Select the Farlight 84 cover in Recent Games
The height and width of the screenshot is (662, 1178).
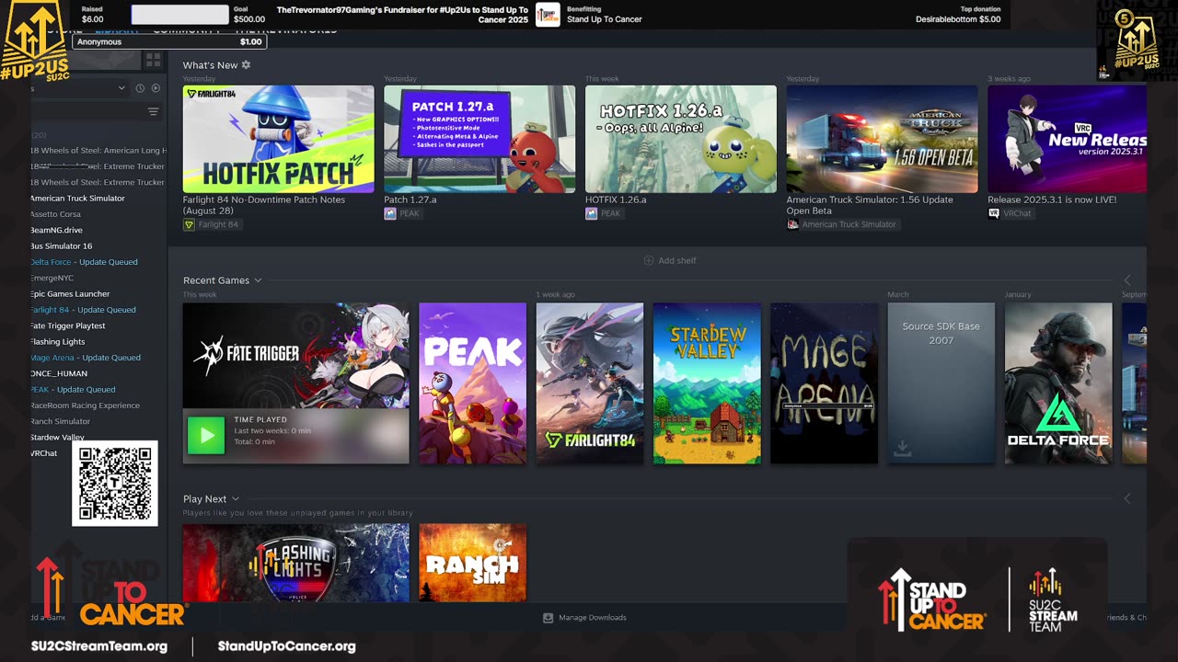[x=590, y=383]
